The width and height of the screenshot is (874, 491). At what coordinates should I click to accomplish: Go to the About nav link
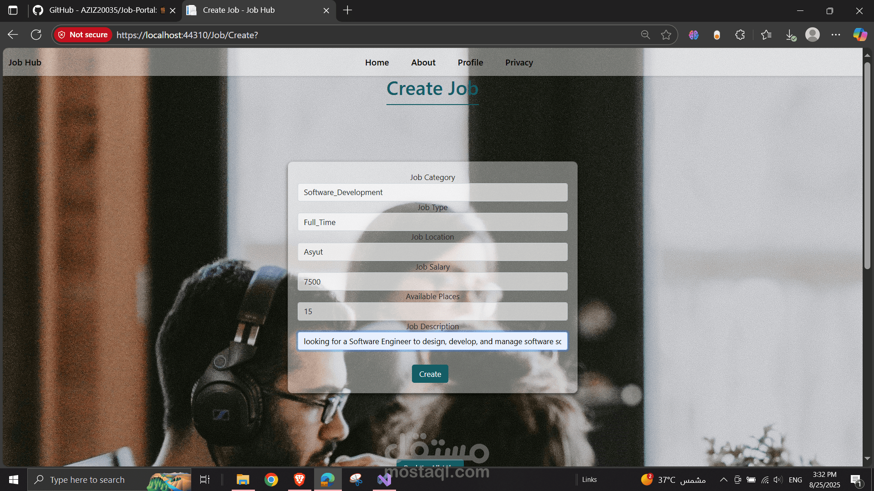coord(423,62)
